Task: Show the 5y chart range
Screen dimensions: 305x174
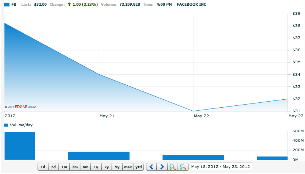Action: pyautogui.click(x=117, y=167)
